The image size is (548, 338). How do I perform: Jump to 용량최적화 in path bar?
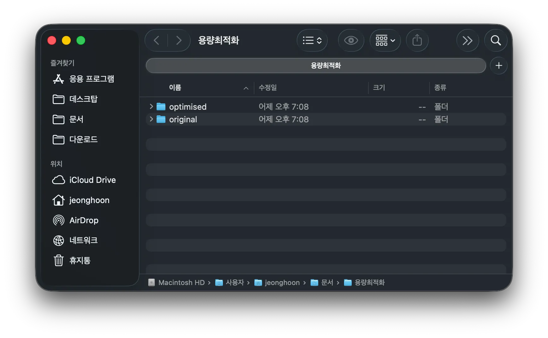(370, 283)
